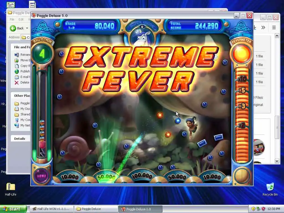The height and width of the screenshot is (213, 284).
Task: Click the scrollbar down arrow in browser window
Action: click(x=277, y=161)
